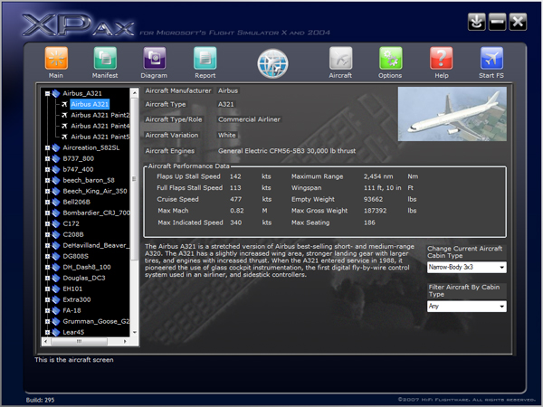Click the Commercial Airliner role value

249,119
